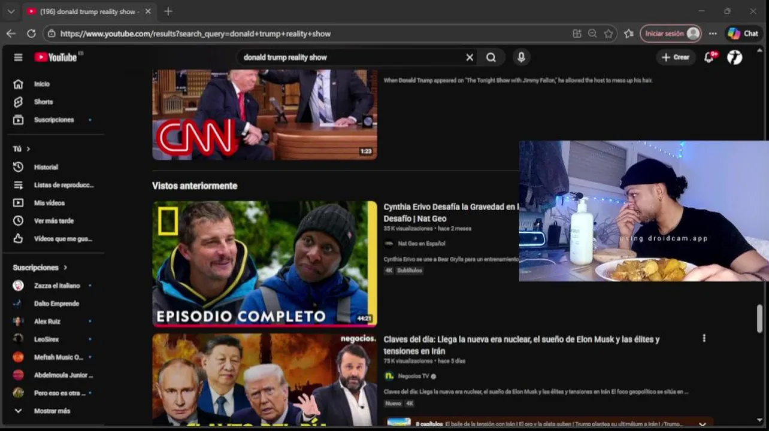Open the Nat Geo EPISODIO COMPLETO thumbnail
This screenshot has height=431, width=769.
pyautogui.click(x=265, y=264)
